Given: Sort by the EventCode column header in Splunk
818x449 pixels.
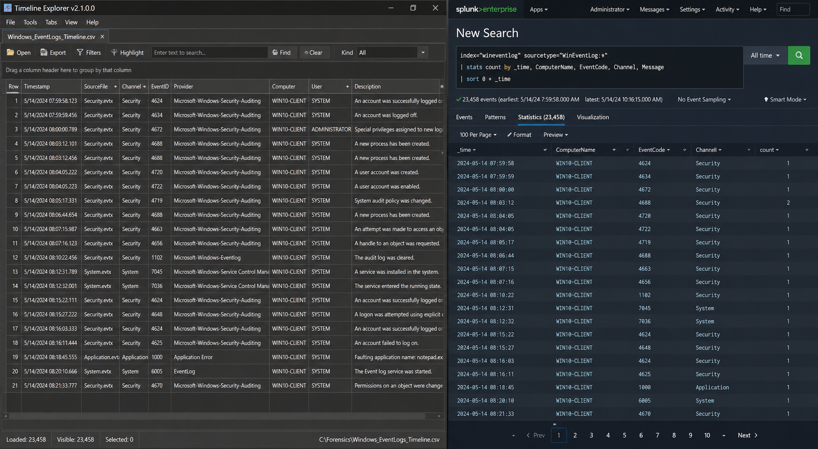Looking at the screenshot, I should coord(651,150).
